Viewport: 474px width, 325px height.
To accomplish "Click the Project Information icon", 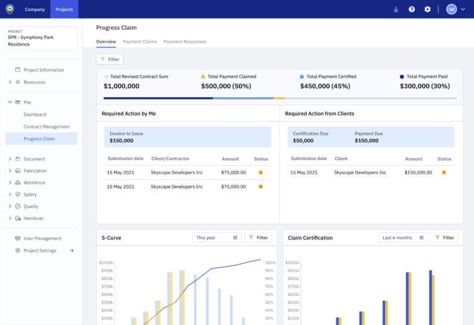I will [x=18, y=70].
